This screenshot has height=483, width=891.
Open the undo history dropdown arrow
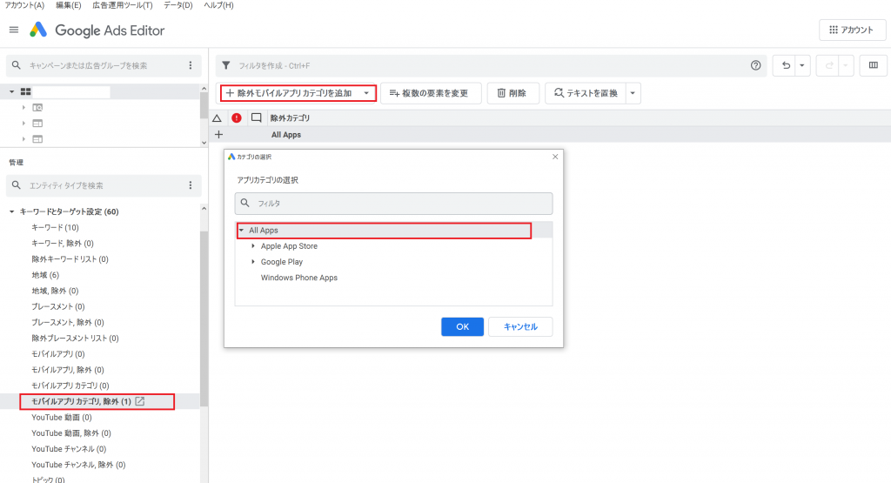point(801,65)
